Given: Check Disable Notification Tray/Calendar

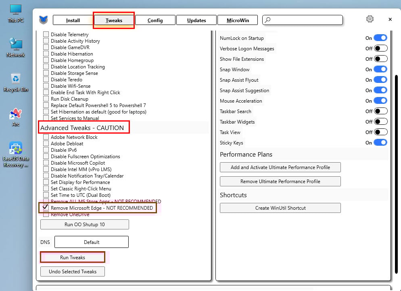Looking at the screenshot, I should pos(46,176).
